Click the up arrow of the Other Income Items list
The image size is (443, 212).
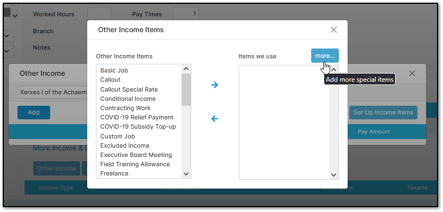(x=186, y=69)
